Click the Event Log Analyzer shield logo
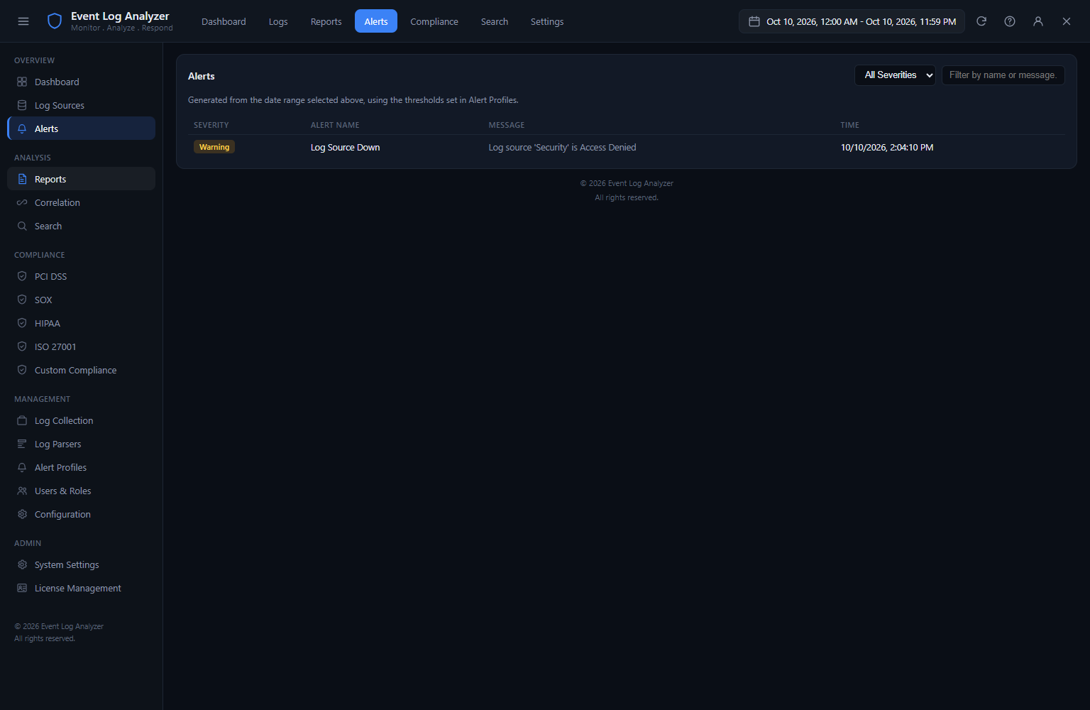1090x710 pixels. click(x=55, y=21)
